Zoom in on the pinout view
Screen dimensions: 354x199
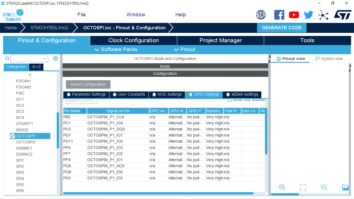pyautogui.click(x=282, y=187)
